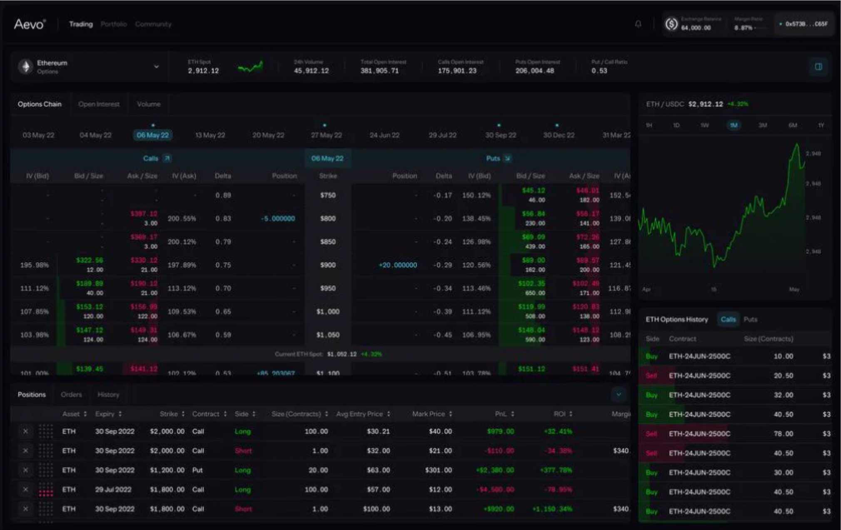The image size is (841, 530).
Task: Click the Aevo logo
Action: pyautogui.click(x=30, y=24)
